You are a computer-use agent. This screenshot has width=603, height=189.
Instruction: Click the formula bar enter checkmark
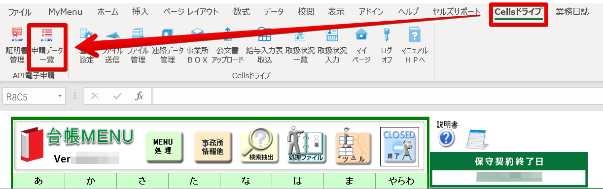(x=117, y=96)
